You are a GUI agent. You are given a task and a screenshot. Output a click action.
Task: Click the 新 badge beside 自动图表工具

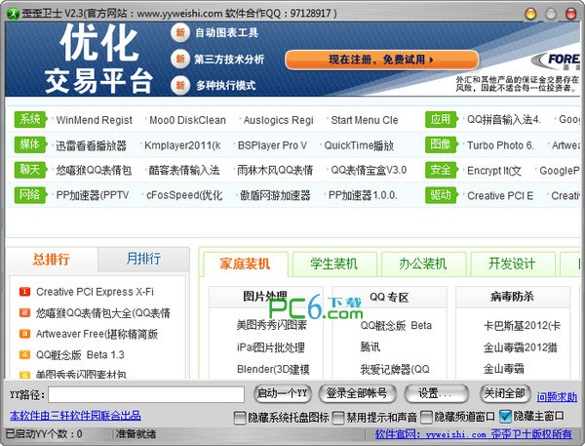180,32
